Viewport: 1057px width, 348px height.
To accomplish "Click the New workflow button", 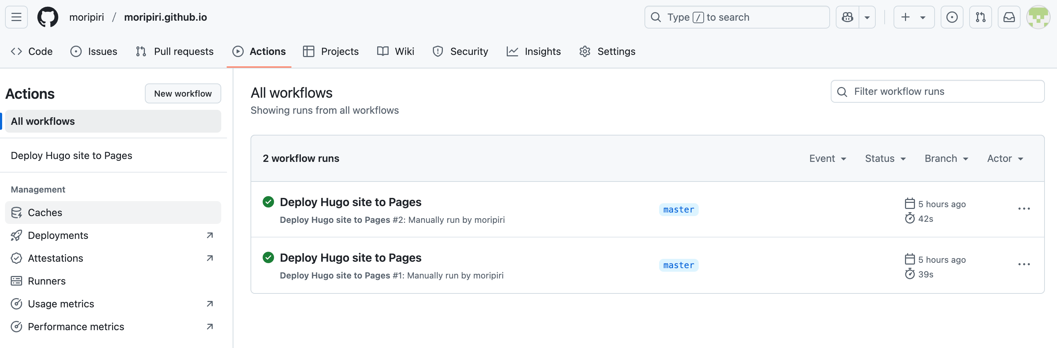I will coord(183,93).
